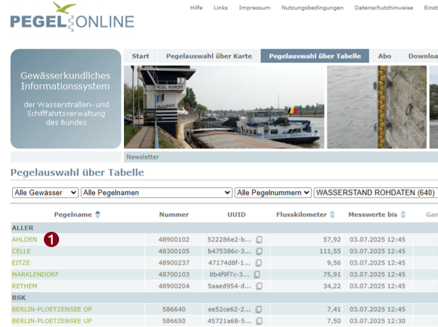Switch to Pegelauswahl über Karte tab

(x=209, y=56)
